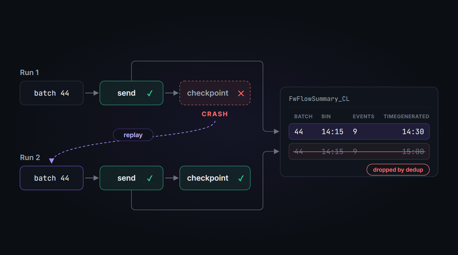The width and height of the screenshot is (458, 255).
Task: Click the successful Run 2 checkpoint node
Action: (215, 178)
